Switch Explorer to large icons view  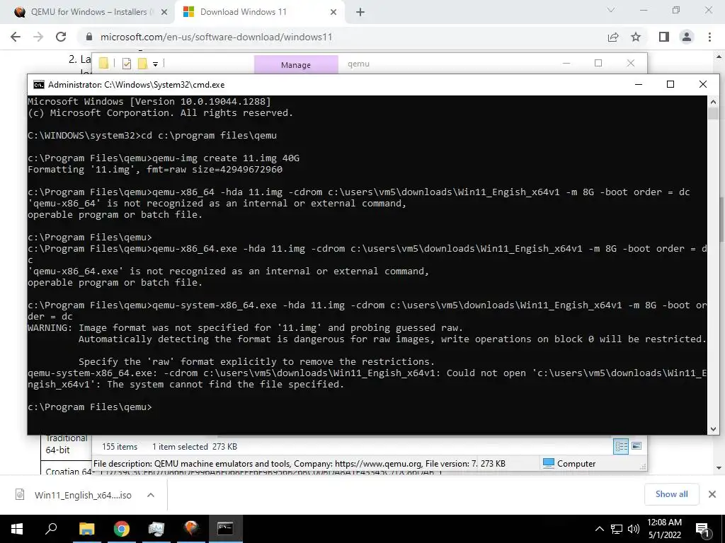click(x=636, y=445)
